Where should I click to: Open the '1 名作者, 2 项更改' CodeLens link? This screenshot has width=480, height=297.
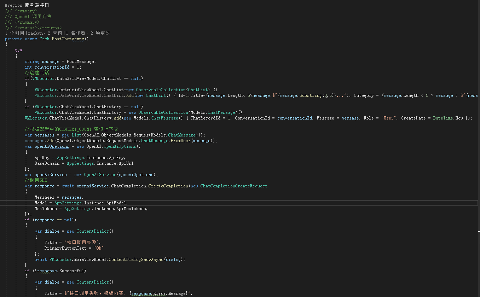pyautogui.click(x=88, y=33)
